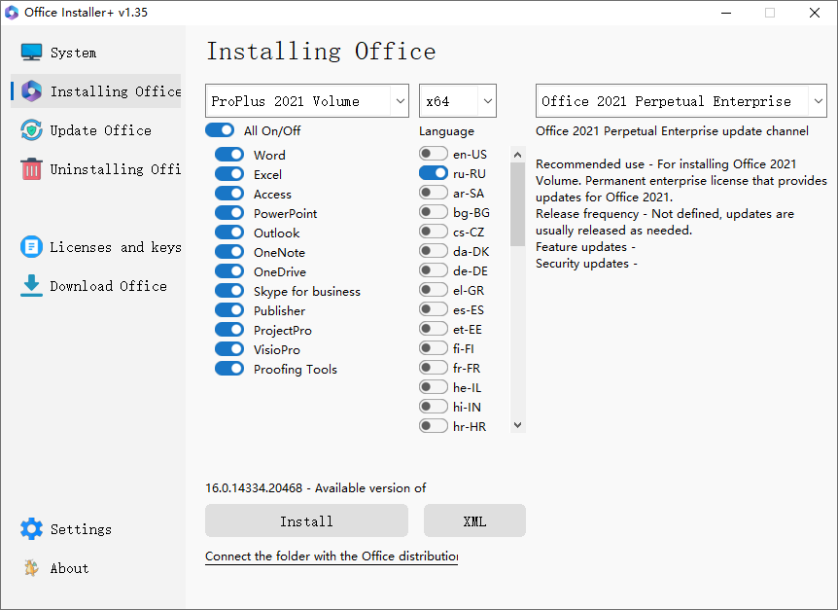The width and height of the screenshot is (838, 610).
Task: Disable the Word toggle
Action: (229, 155)
